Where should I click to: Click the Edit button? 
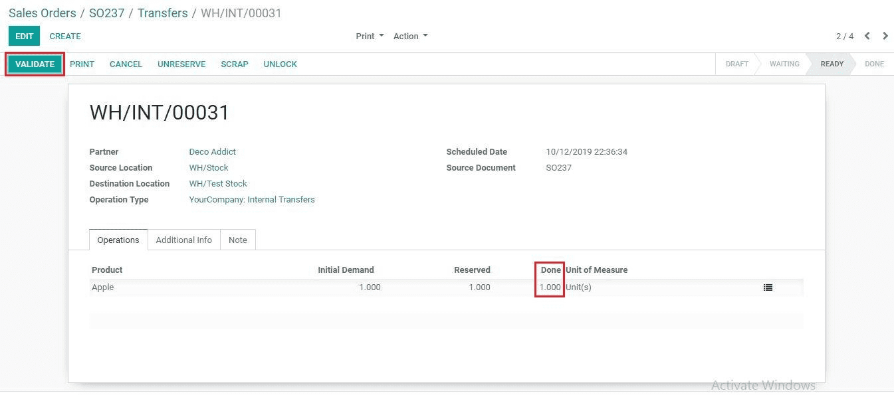(x=24, y=36)
